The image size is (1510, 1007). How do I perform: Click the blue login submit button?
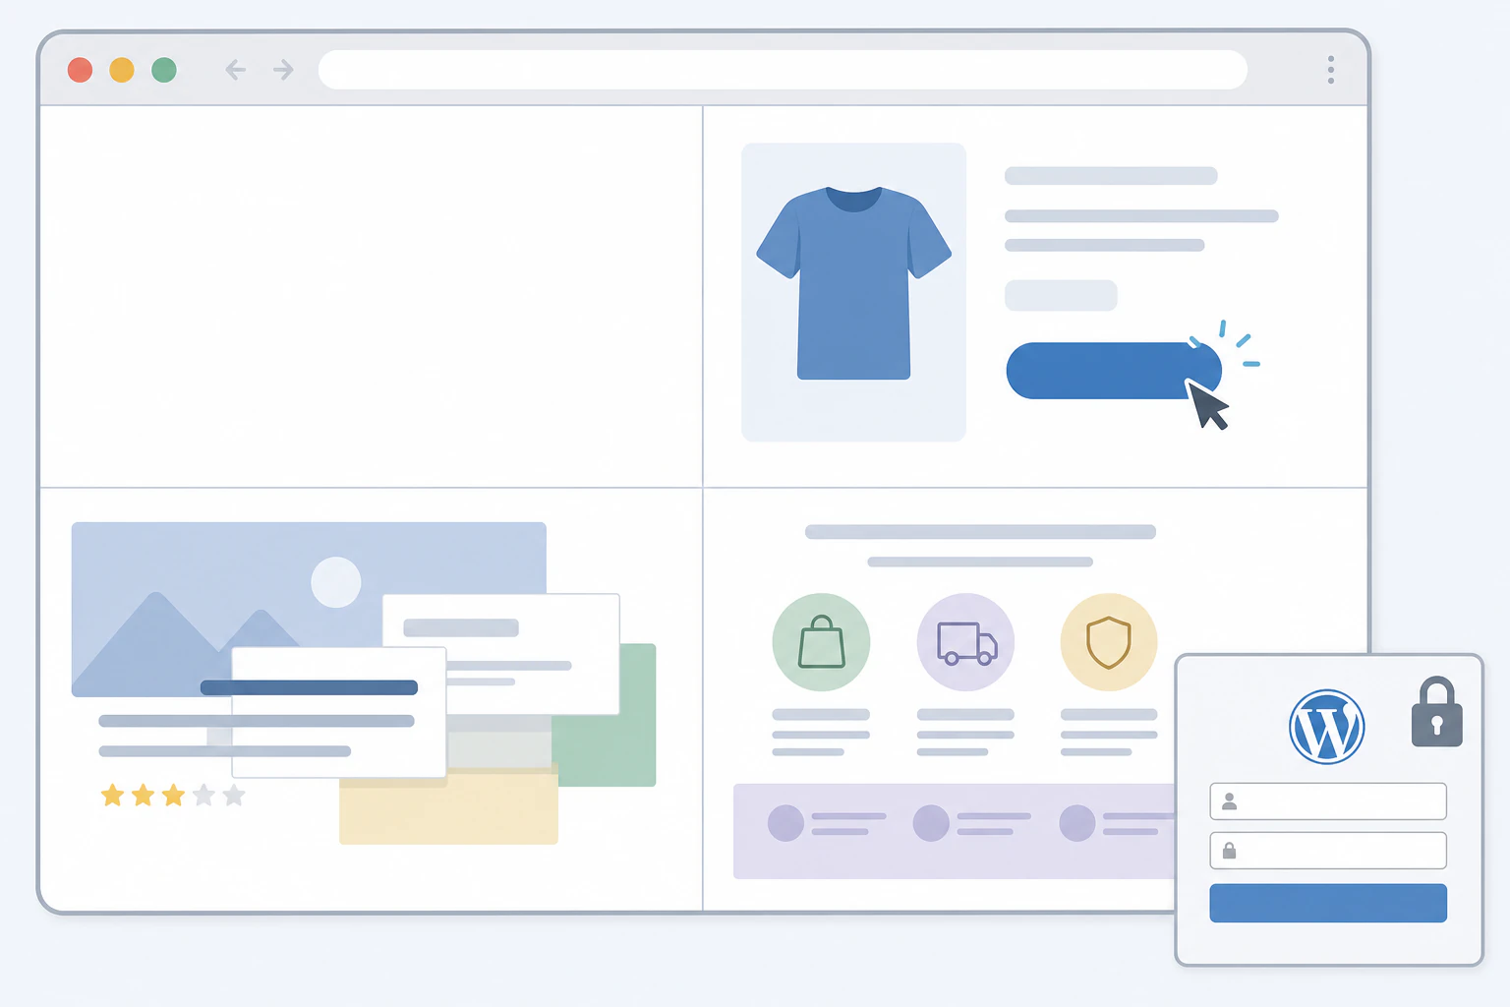point(1328,903)
